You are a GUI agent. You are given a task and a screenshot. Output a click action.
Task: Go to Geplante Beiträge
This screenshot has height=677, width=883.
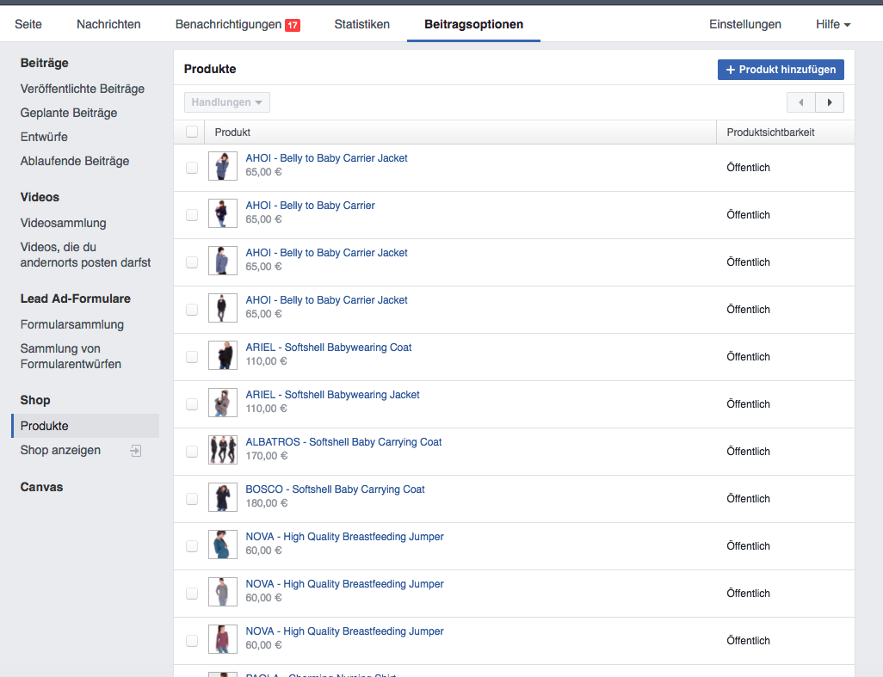pyautogui.click(x=69, y=113)
